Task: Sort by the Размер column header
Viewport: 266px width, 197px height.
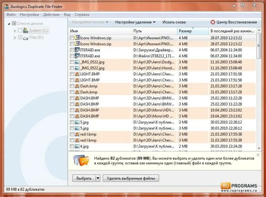Action: [193, 31]
